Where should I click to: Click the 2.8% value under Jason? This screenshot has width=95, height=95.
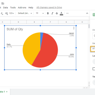click(x=72, y=36)
